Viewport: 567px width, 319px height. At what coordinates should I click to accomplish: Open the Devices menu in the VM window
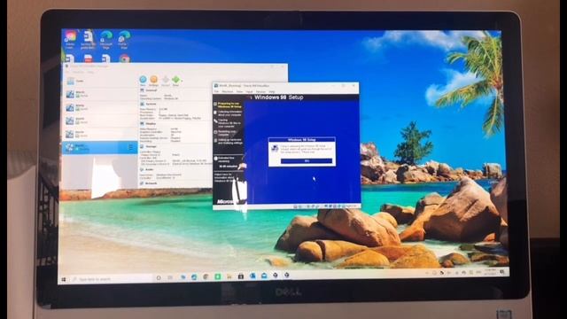coord(260,91)
